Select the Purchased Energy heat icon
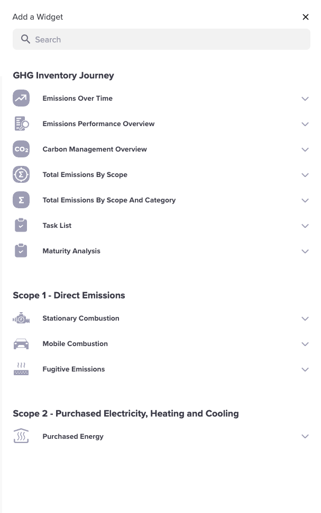The height and width of the screenshot is (513, 321). click(21, 436)
